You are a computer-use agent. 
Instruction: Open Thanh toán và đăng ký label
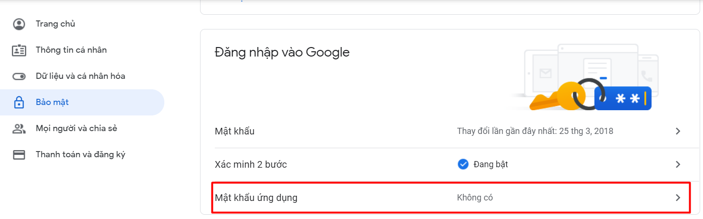click(x=80, y=154)
